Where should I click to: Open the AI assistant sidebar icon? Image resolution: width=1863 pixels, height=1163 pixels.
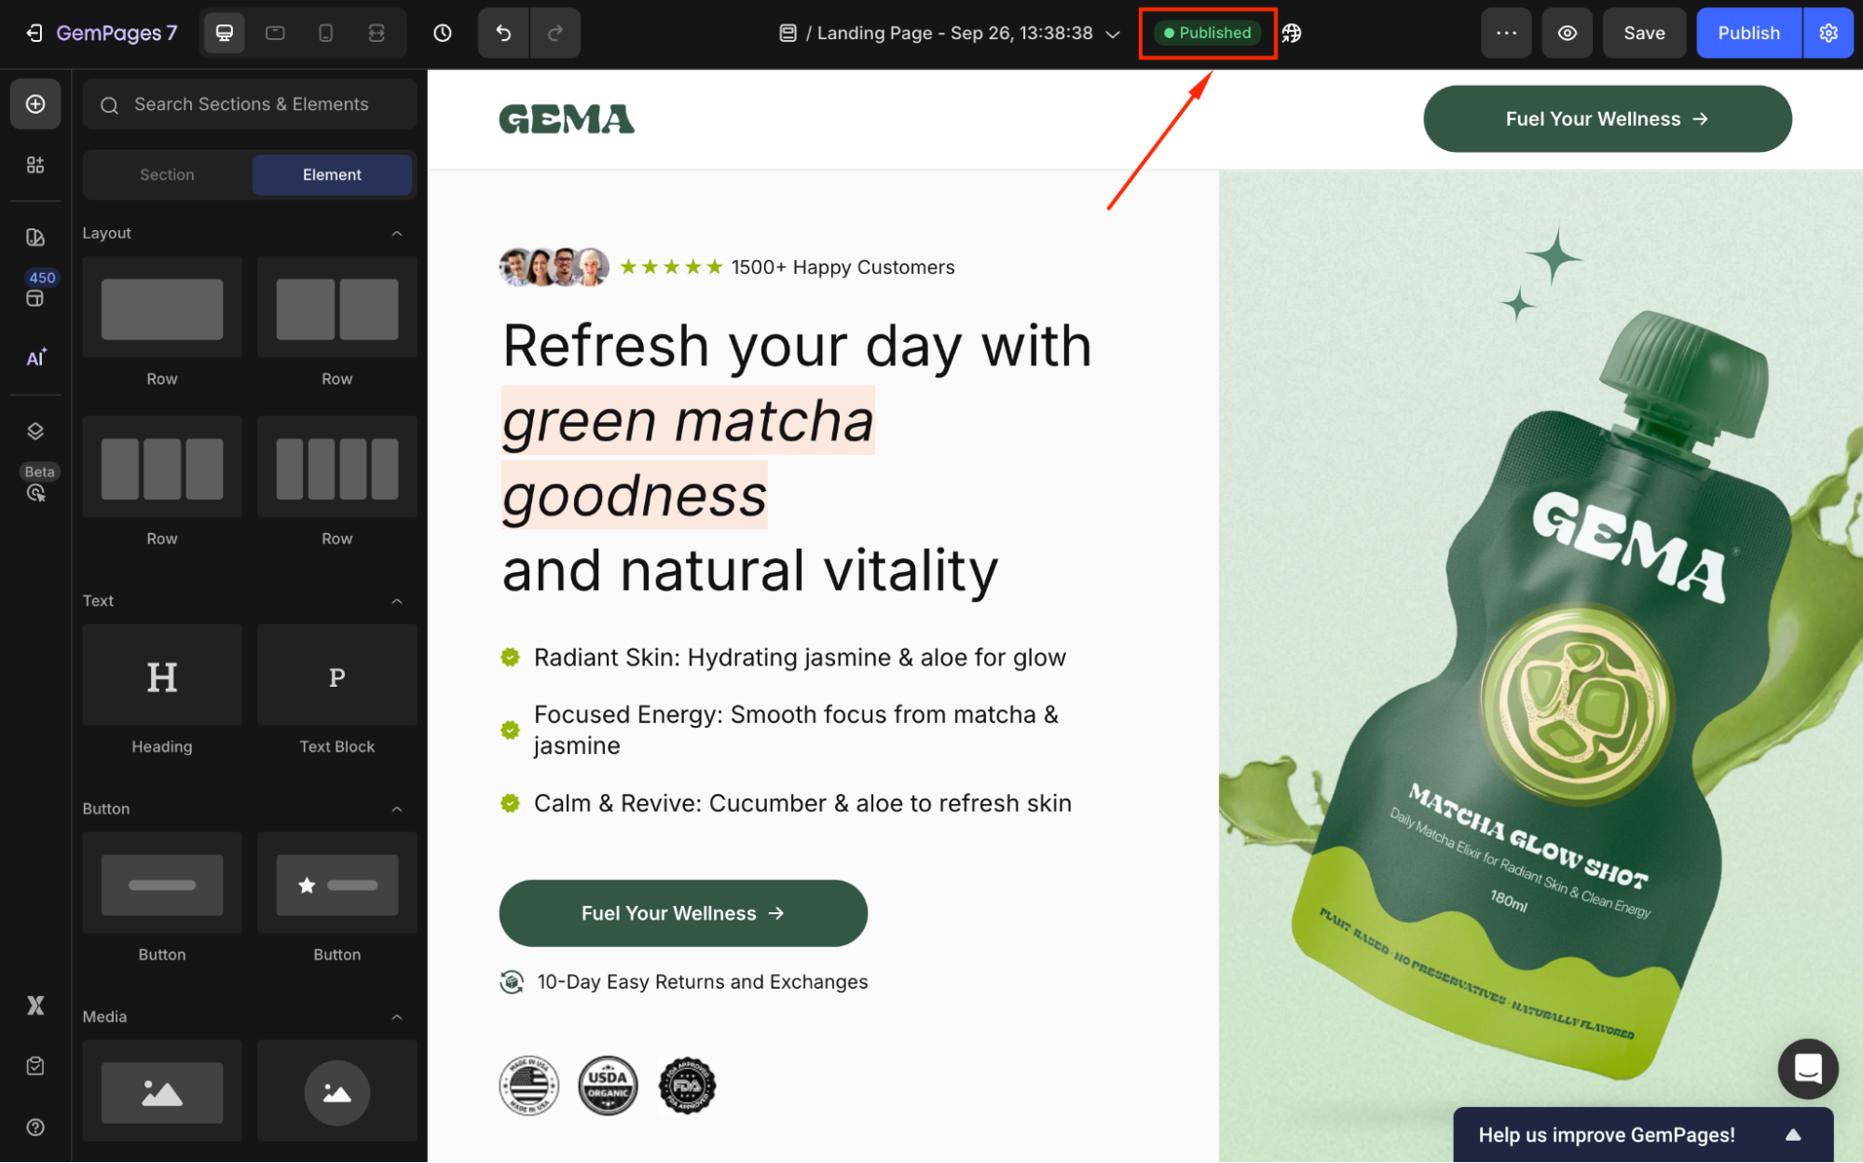point(35,358)
